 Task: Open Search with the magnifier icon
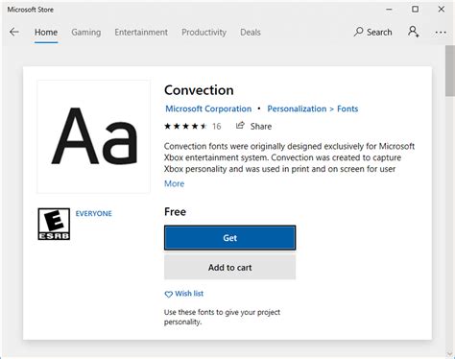point(372,32)
